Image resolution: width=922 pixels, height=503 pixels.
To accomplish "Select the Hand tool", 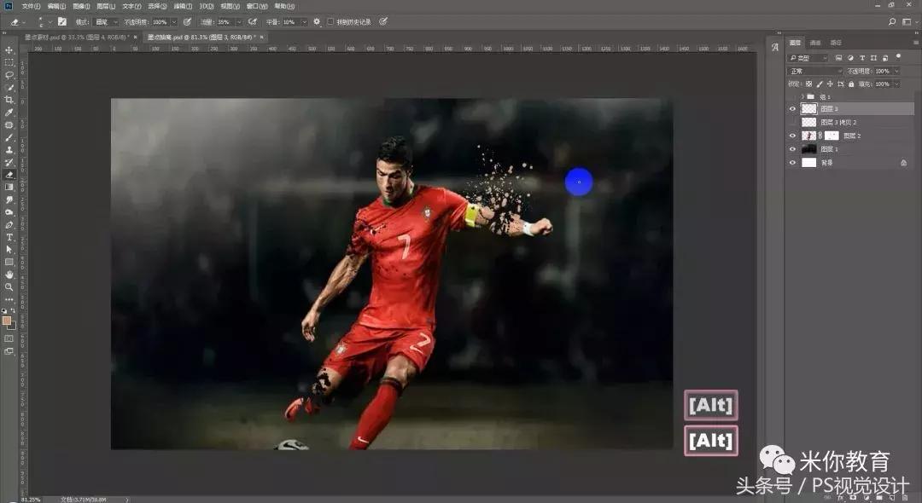I will click(9, 275).
